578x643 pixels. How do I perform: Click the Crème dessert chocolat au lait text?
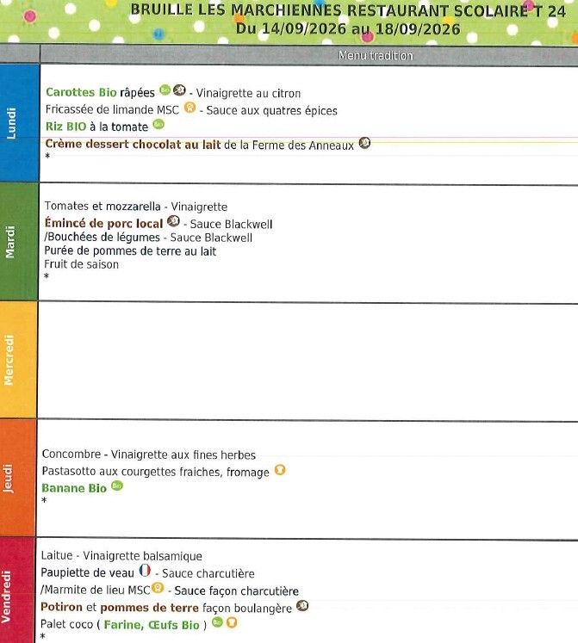(133, 145)
